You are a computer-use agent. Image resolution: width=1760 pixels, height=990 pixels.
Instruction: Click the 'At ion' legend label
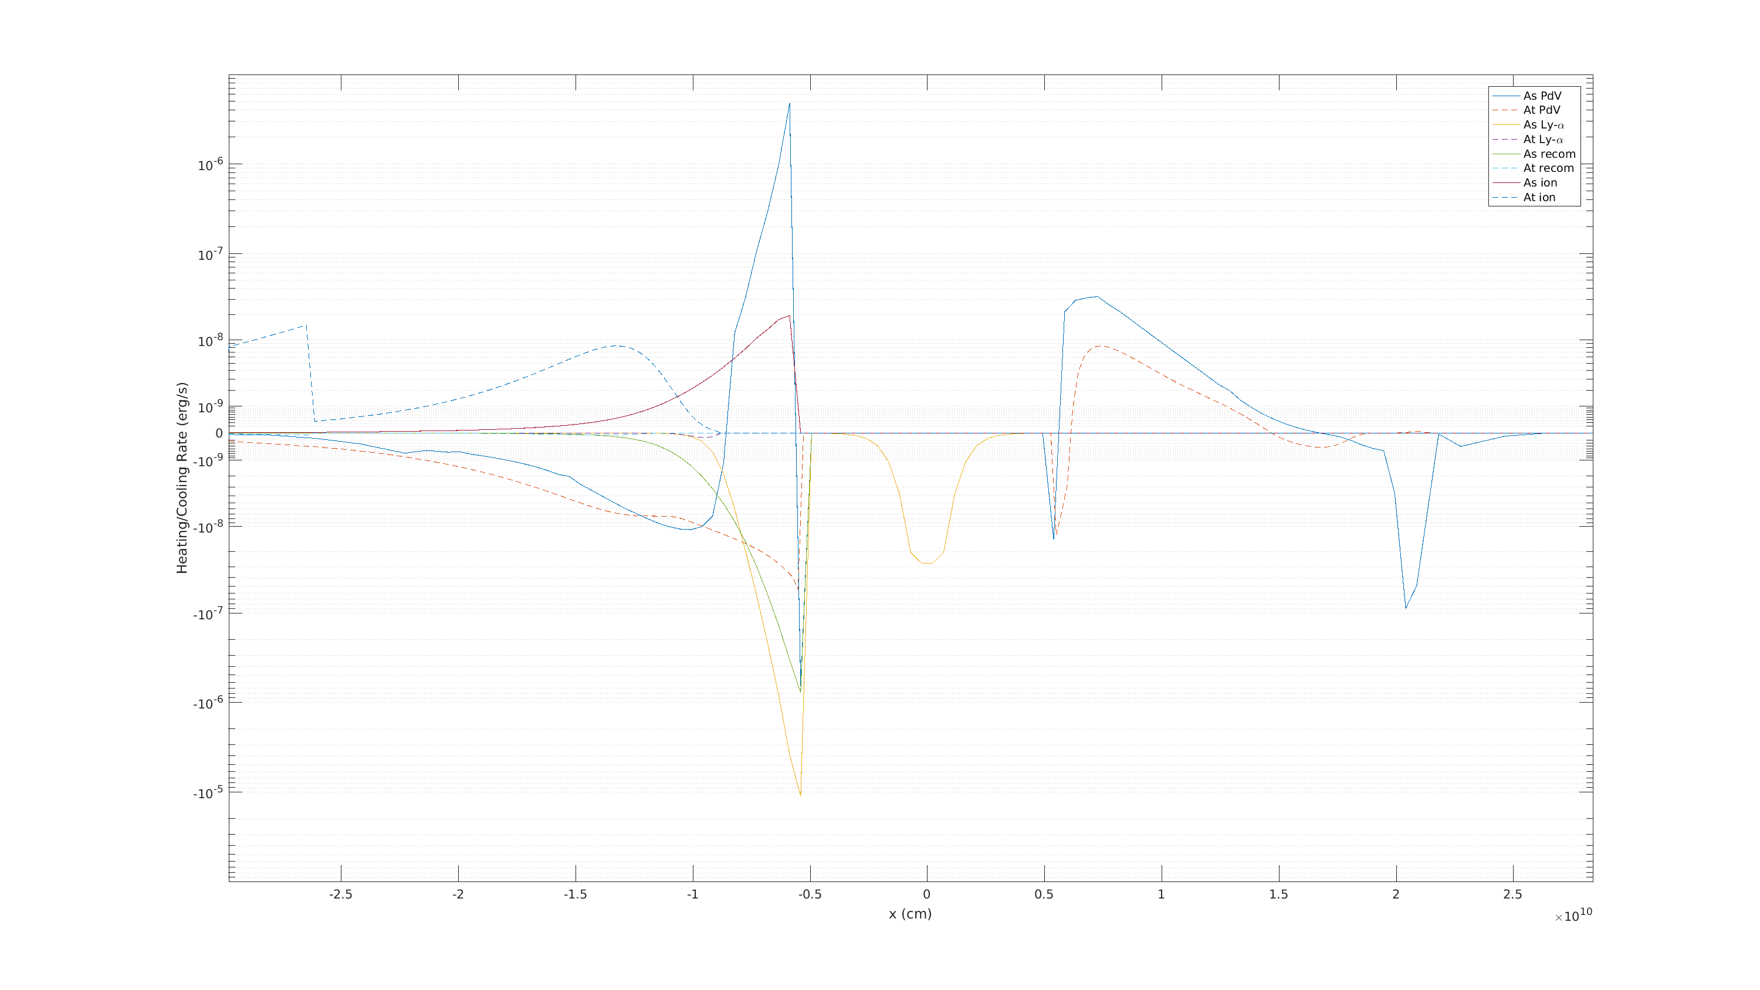click(x=1539, y=198)
